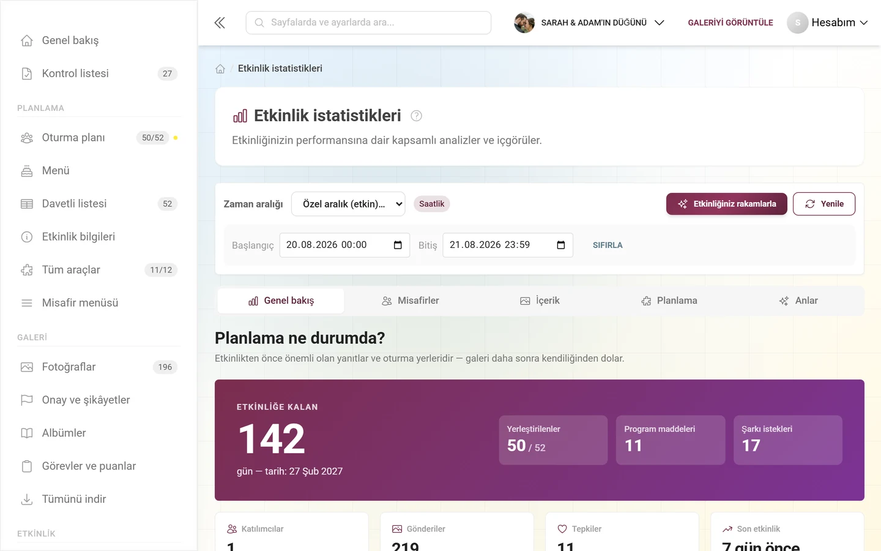Open calendar picker in Başlangıç date field

(398, 245)
